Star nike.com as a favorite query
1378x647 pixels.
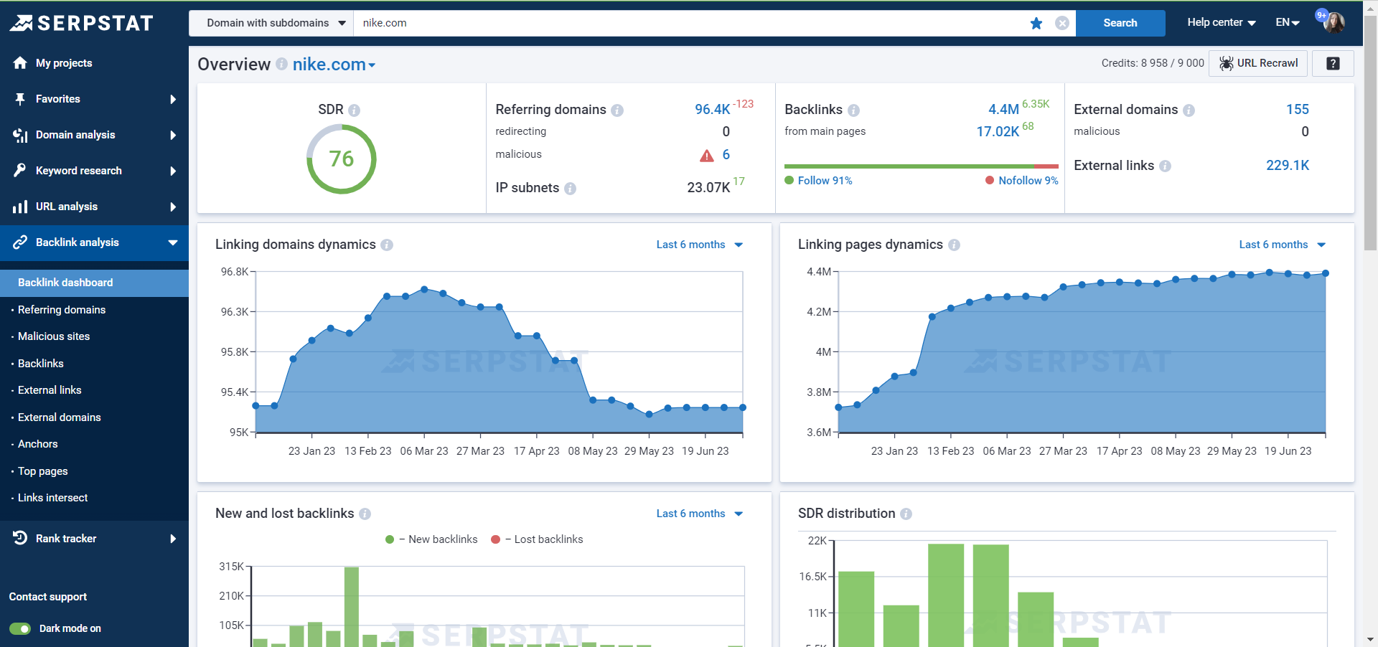1036,23
